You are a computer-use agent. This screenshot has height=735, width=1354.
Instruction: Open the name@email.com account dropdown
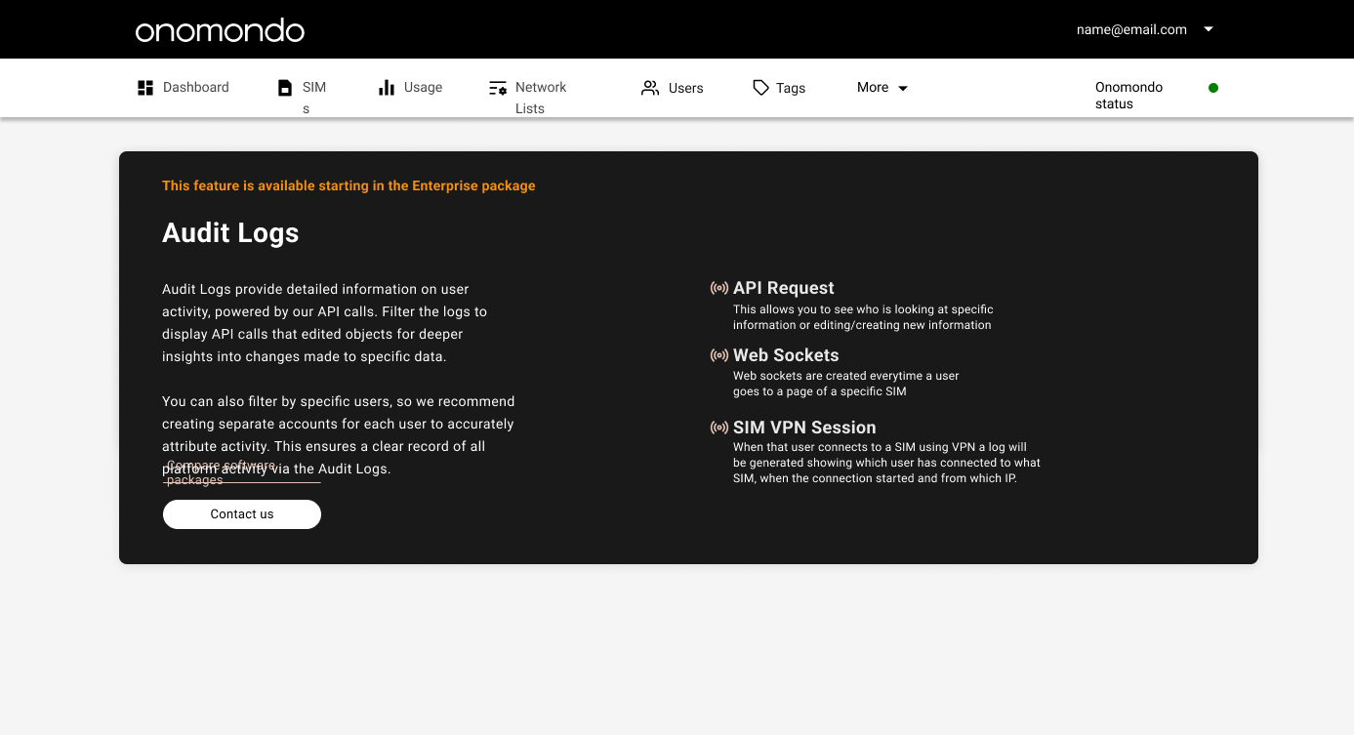pos(1144,29)
